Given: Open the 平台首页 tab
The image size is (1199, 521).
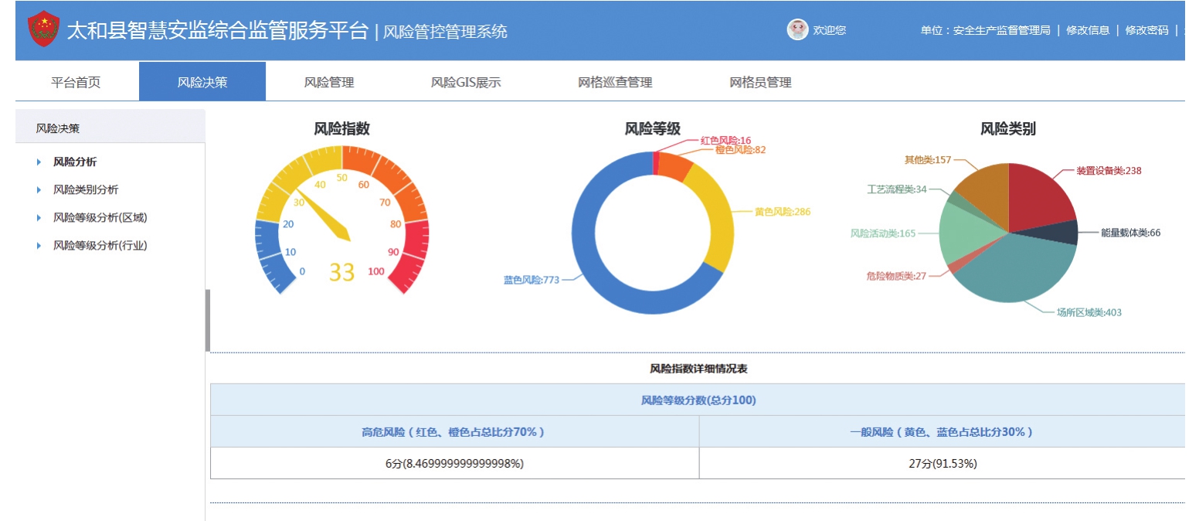Looking at the screenshot, I should tap(76, 82).
